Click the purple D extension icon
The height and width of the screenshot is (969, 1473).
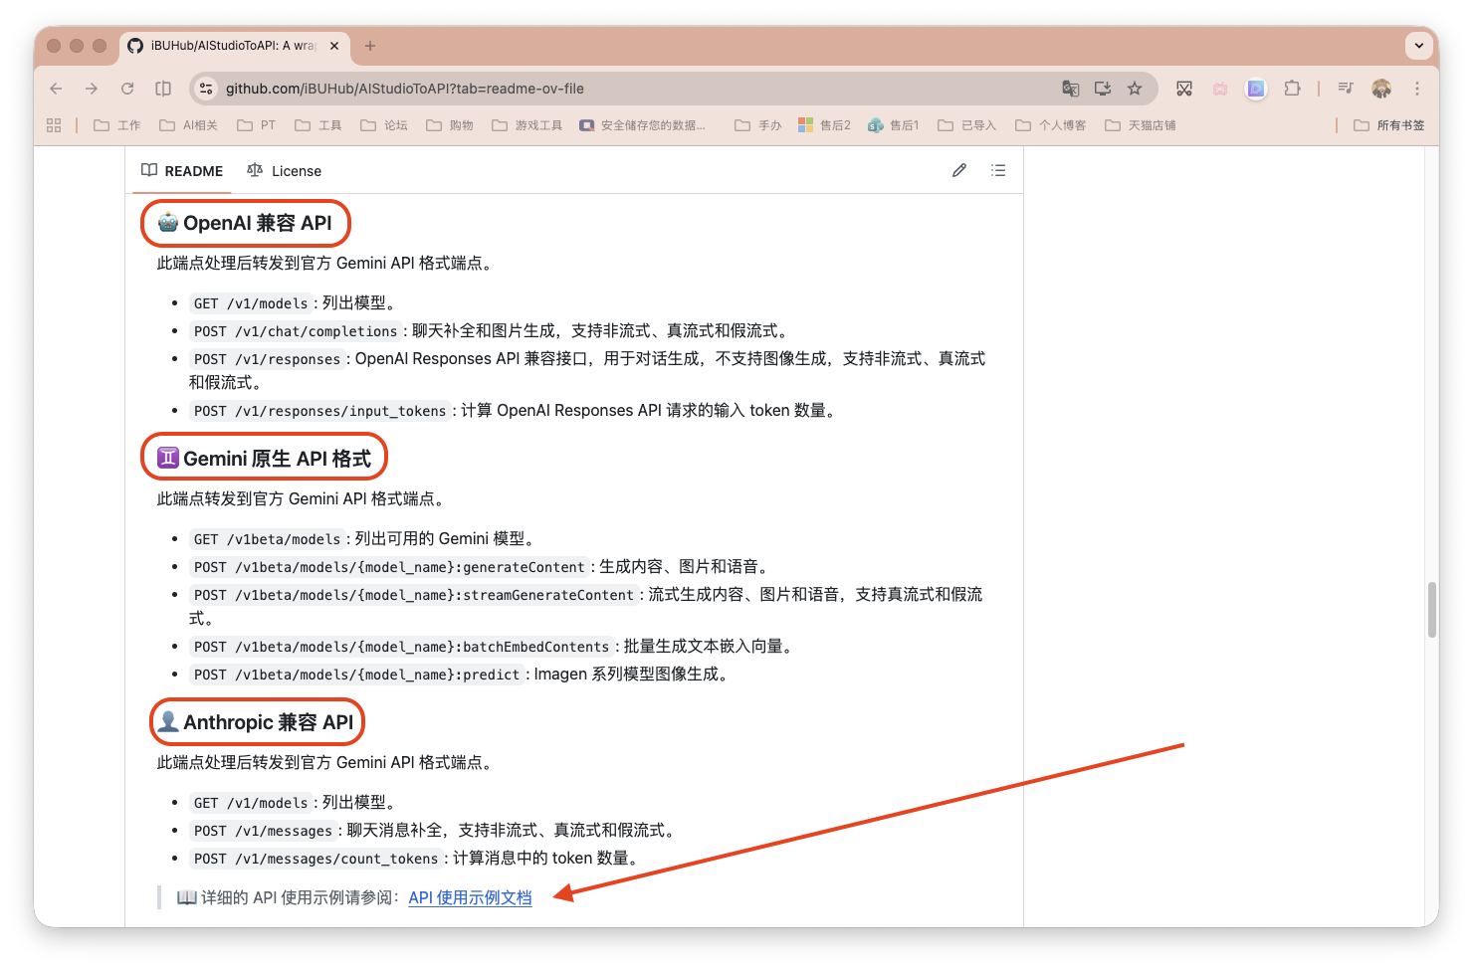pyautogui.click(x=1255, y=89)
